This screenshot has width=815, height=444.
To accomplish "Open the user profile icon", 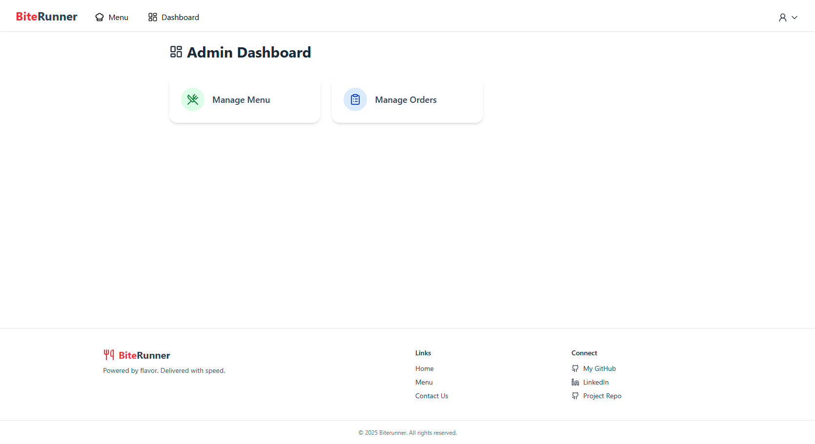I will click(x=783, y=18).
